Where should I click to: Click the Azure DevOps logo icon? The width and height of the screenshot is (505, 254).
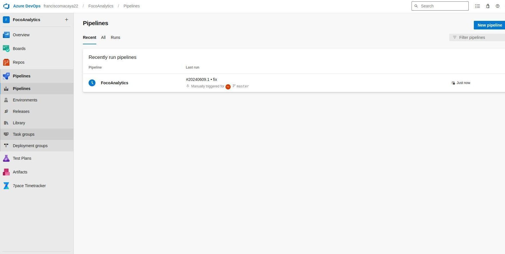[x=6, y=6]
